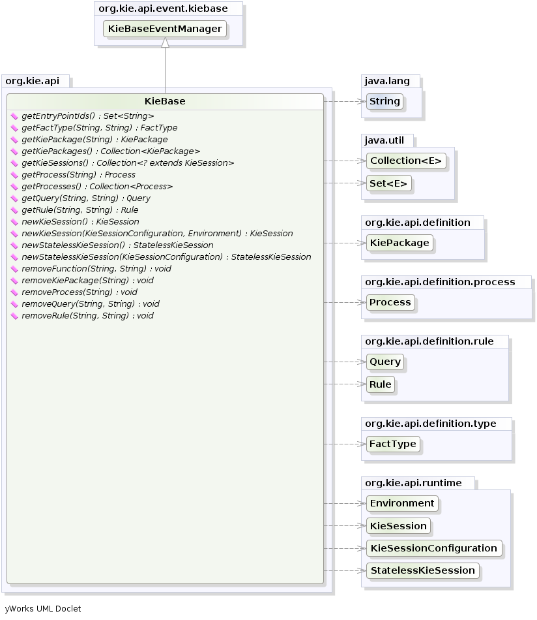Select the icon beside getKiePackages()
537x620 pixels.
[x=14, y=151]
